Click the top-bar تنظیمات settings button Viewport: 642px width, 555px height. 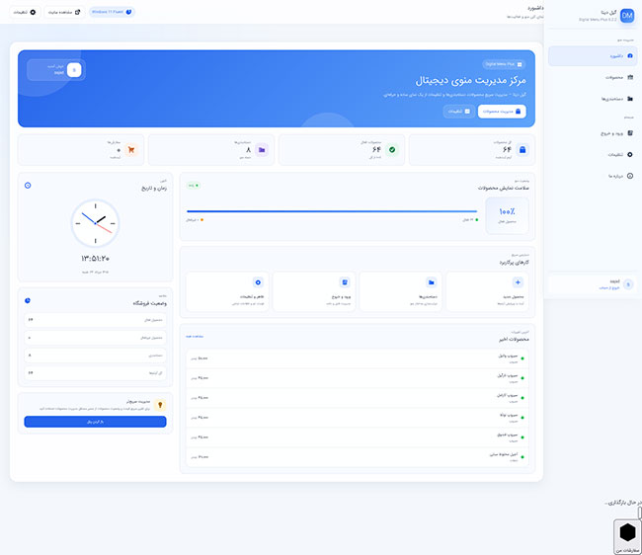click(25, 12)
